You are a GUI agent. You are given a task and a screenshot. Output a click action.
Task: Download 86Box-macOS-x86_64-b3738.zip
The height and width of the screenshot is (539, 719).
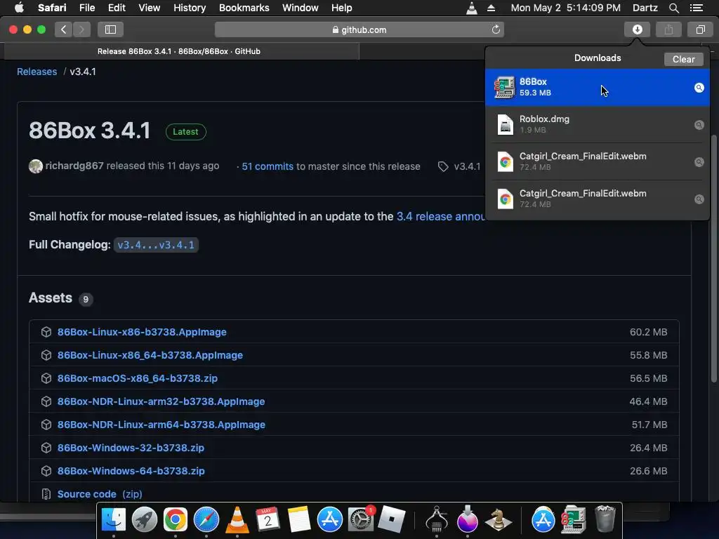point(137,378)
